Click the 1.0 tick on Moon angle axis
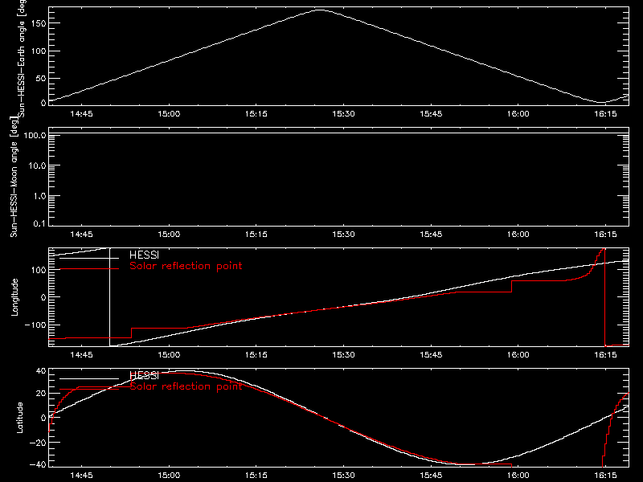Viewport: 643px width, 482px height. [x=39, y=196]
